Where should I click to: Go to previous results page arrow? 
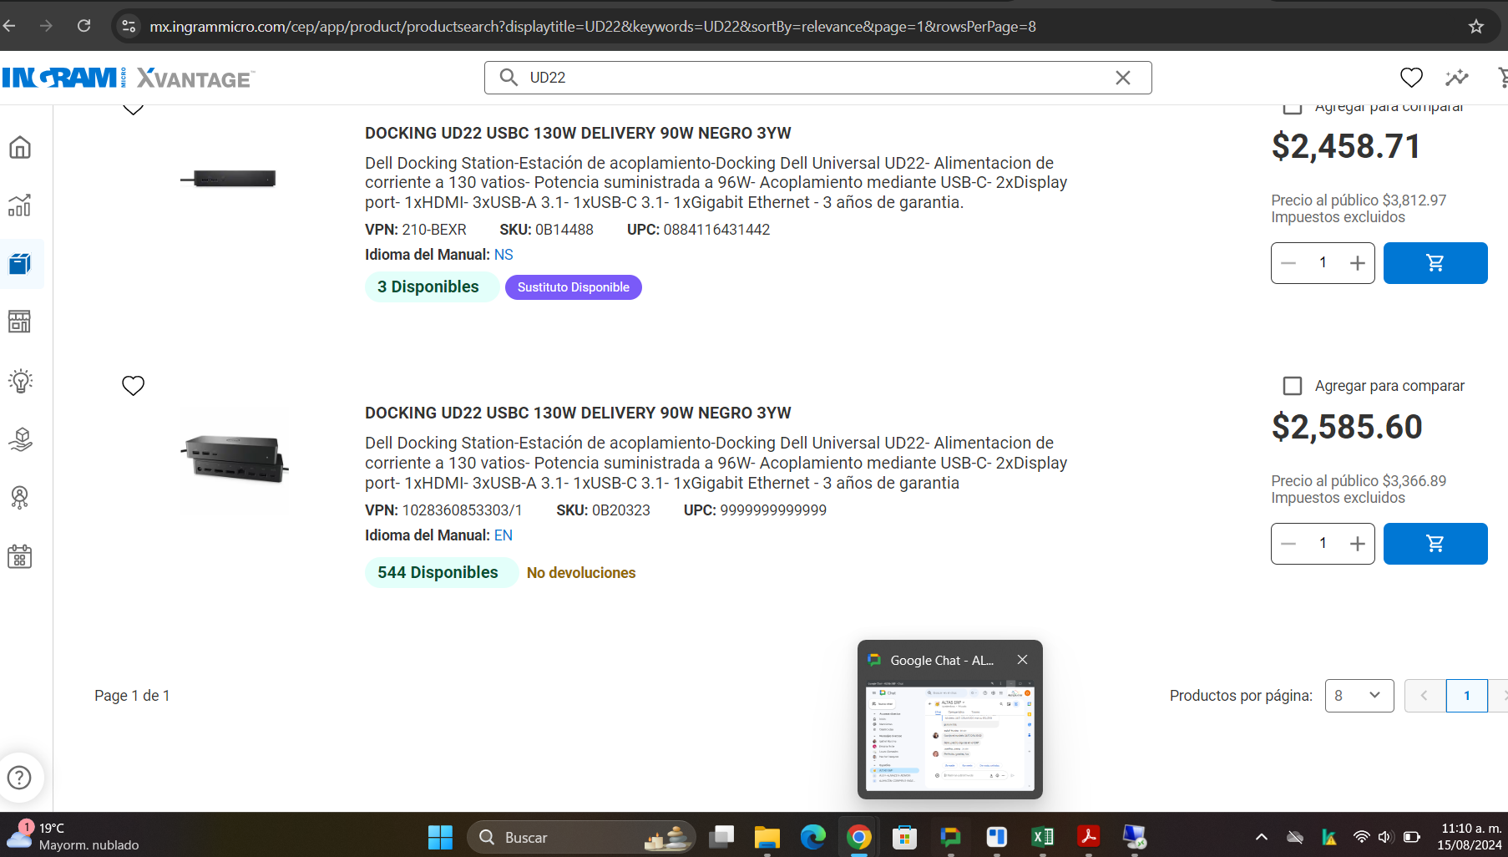tap(1425, 696)
